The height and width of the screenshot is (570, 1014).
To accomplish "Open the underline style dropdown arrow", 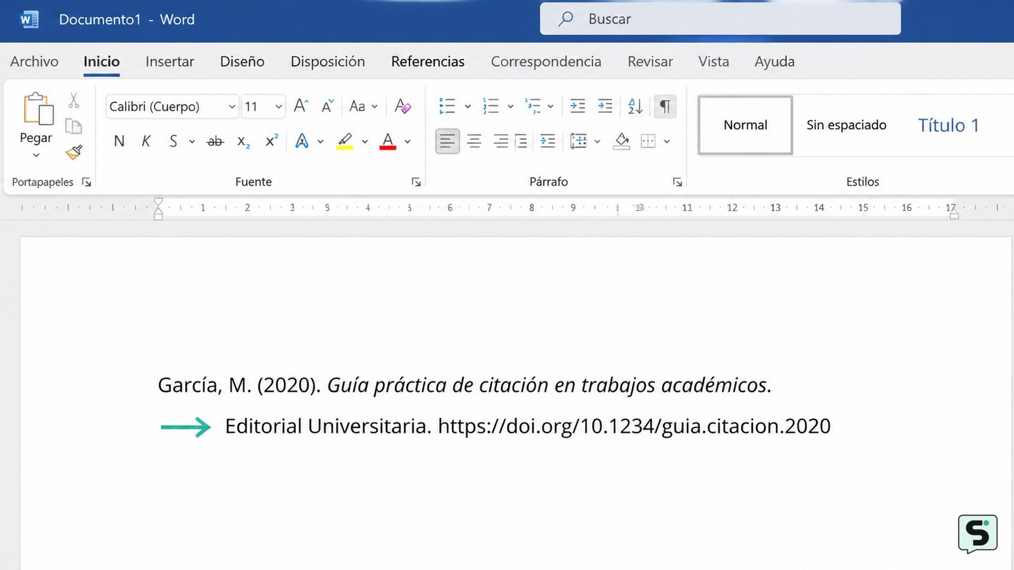I will [x=191, y=141].
